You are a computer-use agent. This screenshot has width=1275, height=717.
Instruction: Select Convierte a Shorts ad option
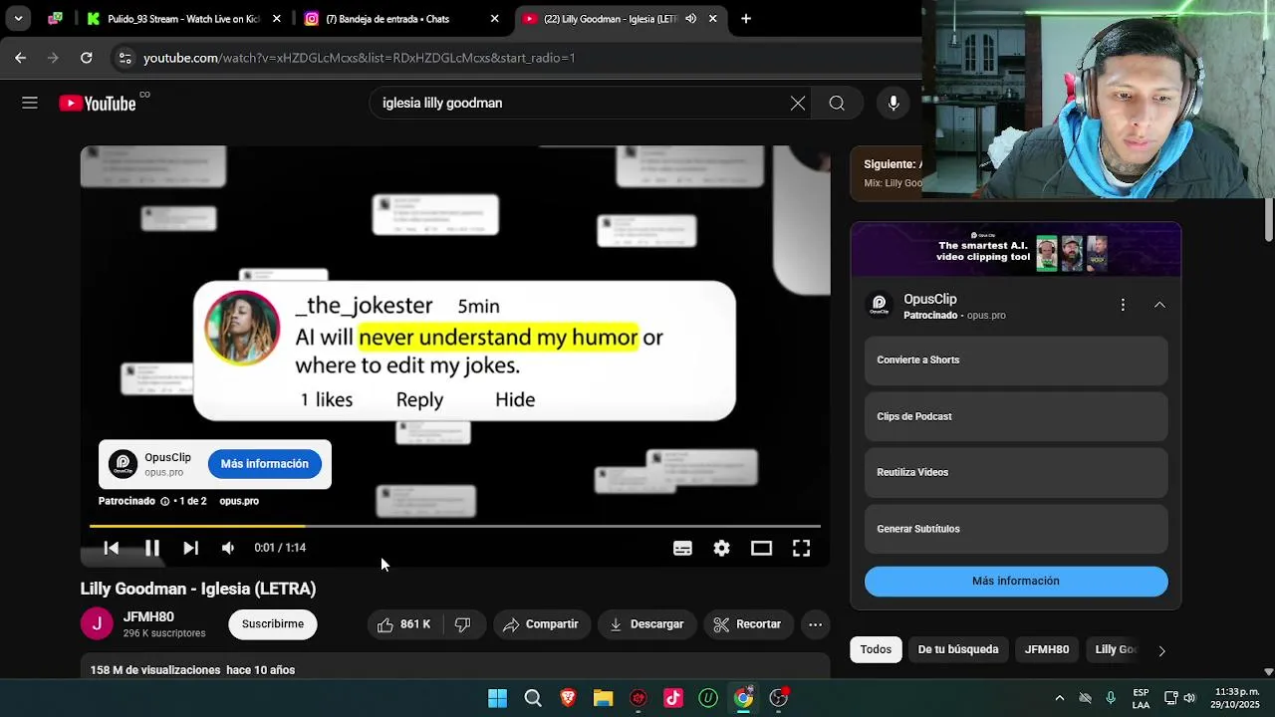1016,360
